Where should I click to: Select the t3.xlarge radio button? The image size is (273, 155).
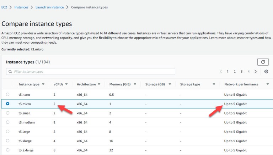pyautogui.click(x=7, y=140)
